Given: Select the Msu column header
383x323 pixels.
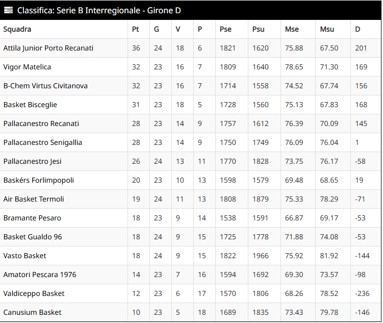Looking at the screenshot, I should (327, 29).
